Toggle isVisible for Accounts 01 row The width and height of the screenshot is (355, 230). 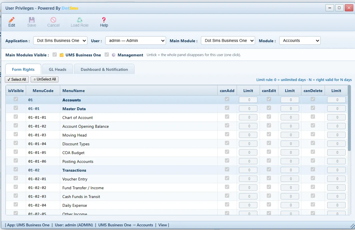click(16, 99)
